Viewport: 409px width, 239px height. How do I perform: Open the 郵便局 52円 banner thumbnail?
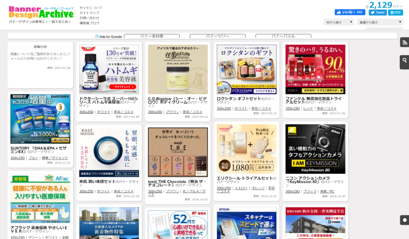tap(178, 225)
